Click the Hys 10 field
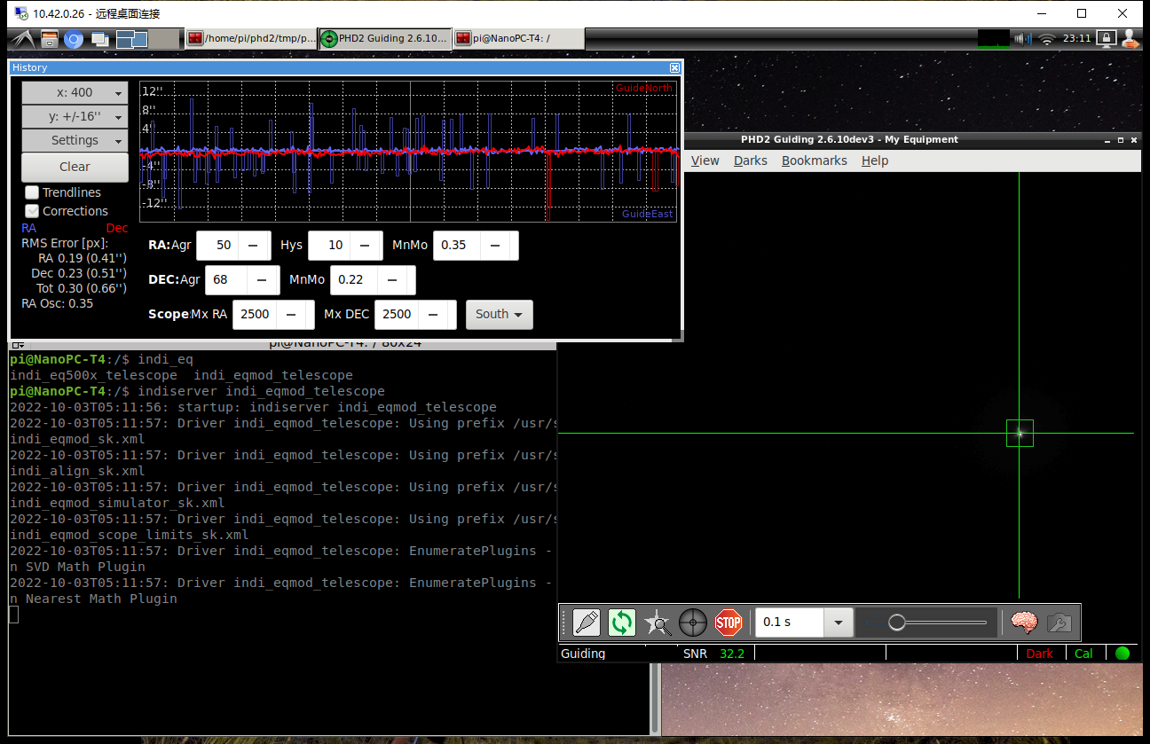The image size is (1150, 744). (329, 245)
